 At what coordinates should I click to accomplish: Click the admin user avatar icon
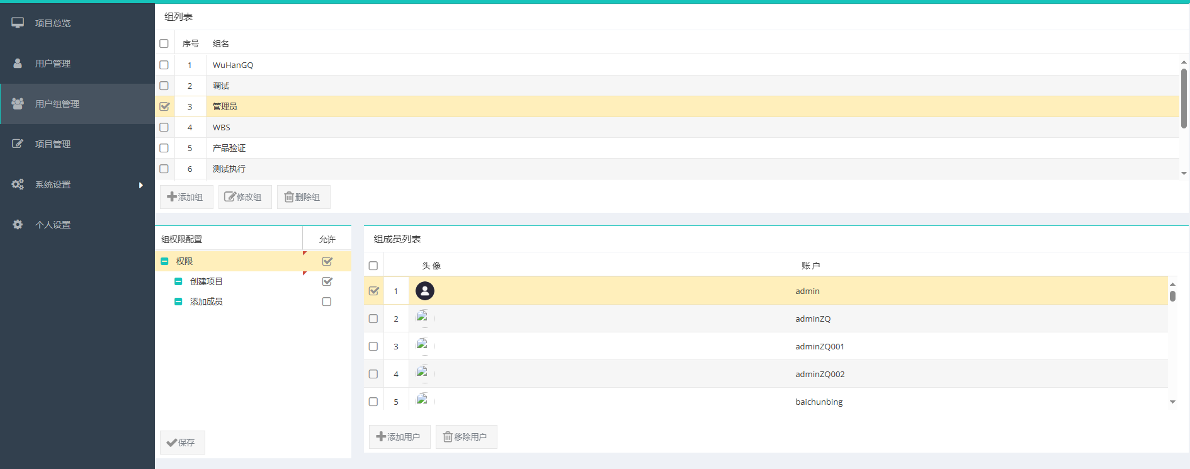(425, 291)
